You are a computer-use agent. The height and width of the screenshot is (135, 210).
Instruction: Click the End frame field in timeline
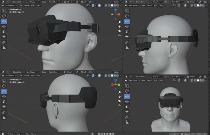pyautogui.click(x=202, y=134)
